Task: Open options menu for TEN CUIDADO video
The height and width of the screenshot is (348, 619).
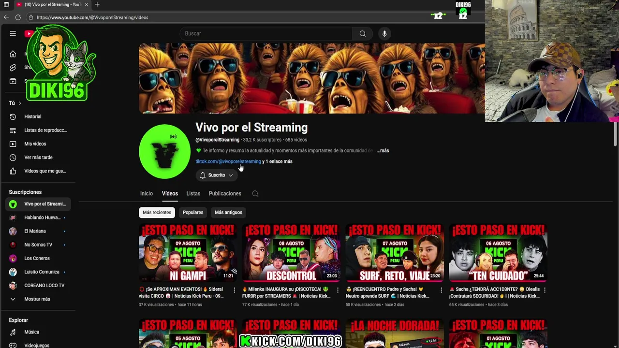Action: (545, 290)
